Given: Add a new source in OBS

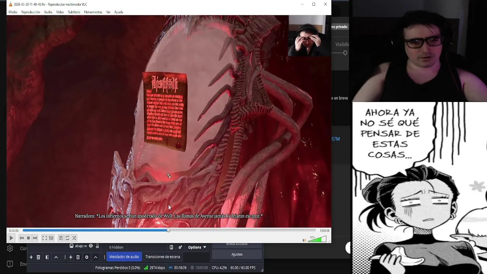Looking at the screenshot, I should tap(70, 257).
